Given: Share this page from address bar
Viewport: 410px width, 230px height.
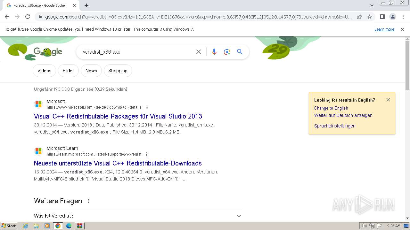Looking at the screenshot, I should coord(359,17).
